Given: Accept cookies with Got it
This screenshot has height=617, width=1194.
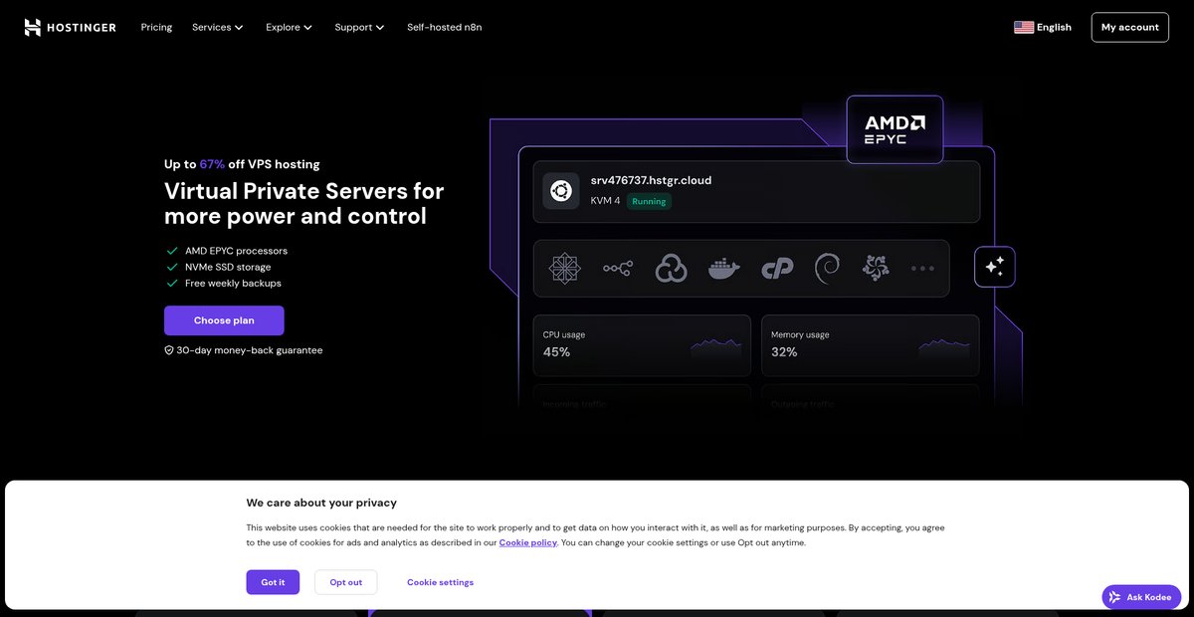Looking at the screenshot, I should 273,582.
